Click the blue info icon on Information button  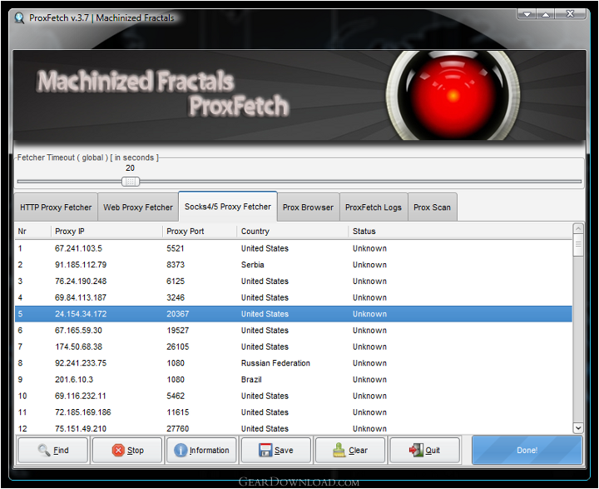181,450
